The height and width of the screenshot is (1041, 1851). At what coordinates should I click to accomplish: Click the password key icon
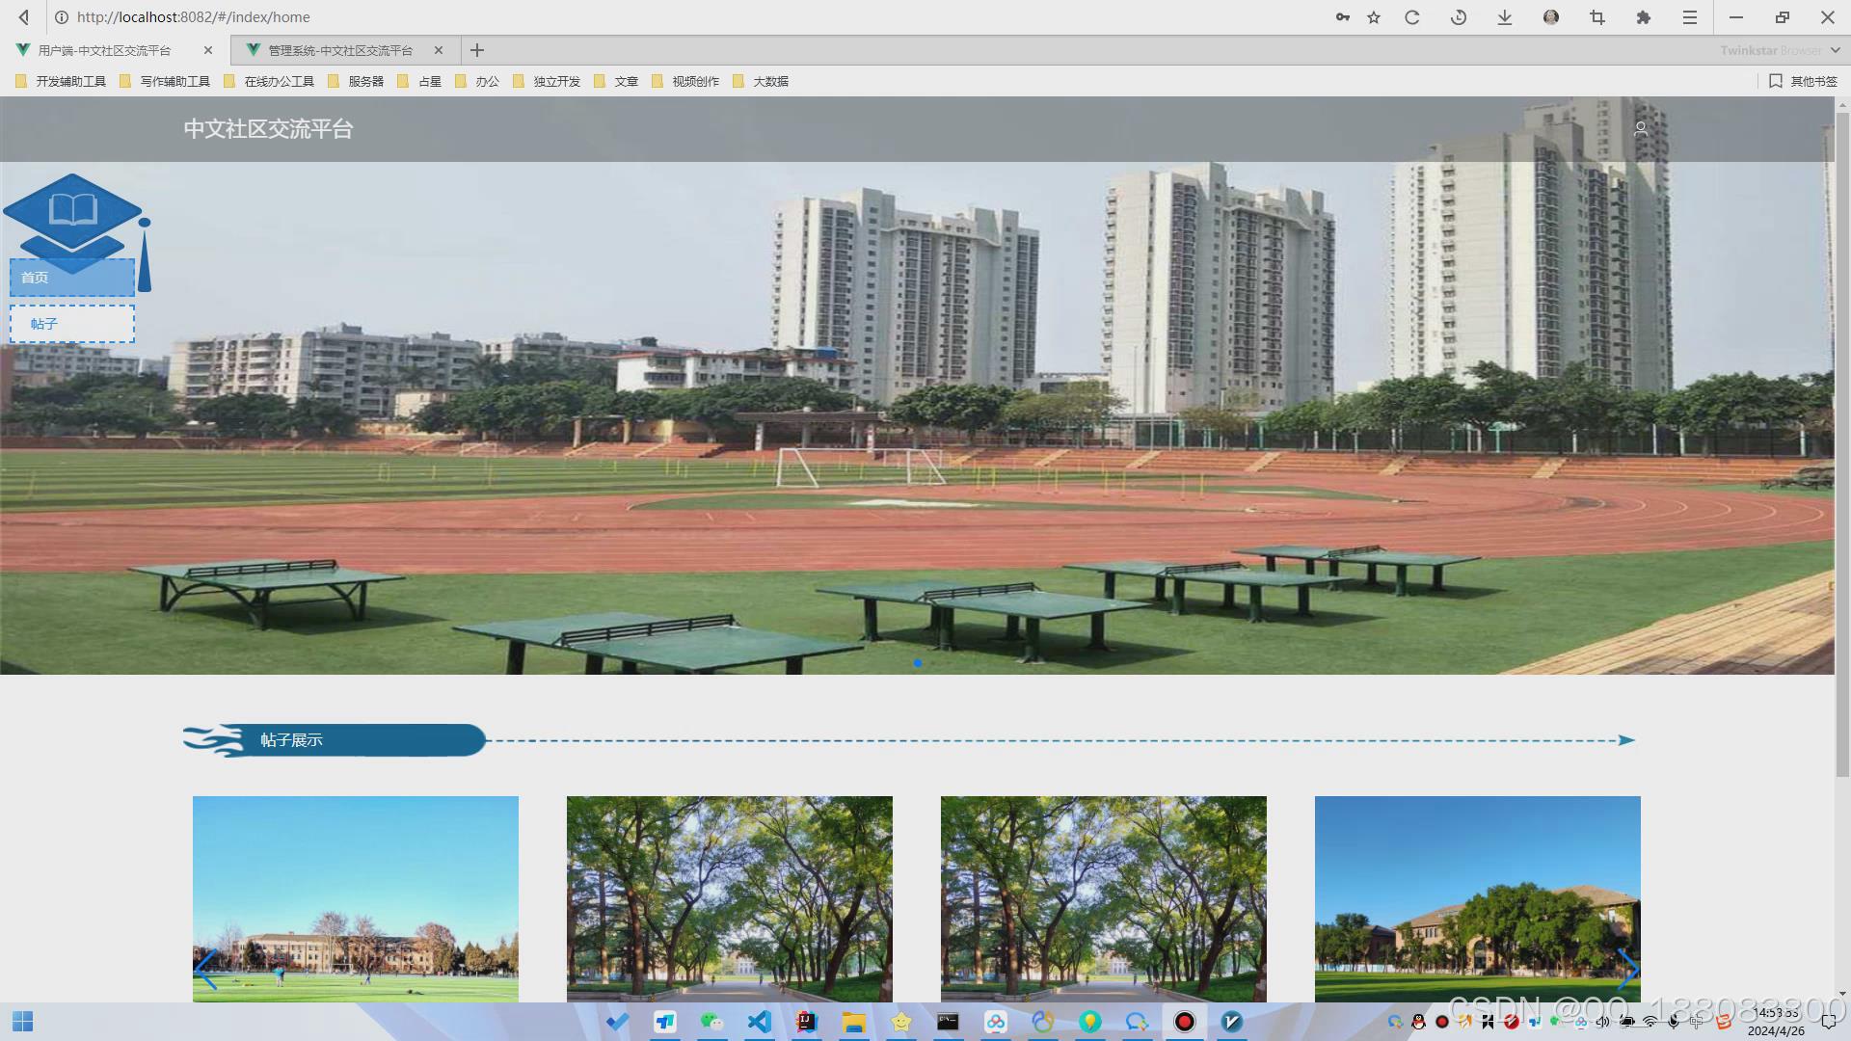click(x=1342, y=17)
